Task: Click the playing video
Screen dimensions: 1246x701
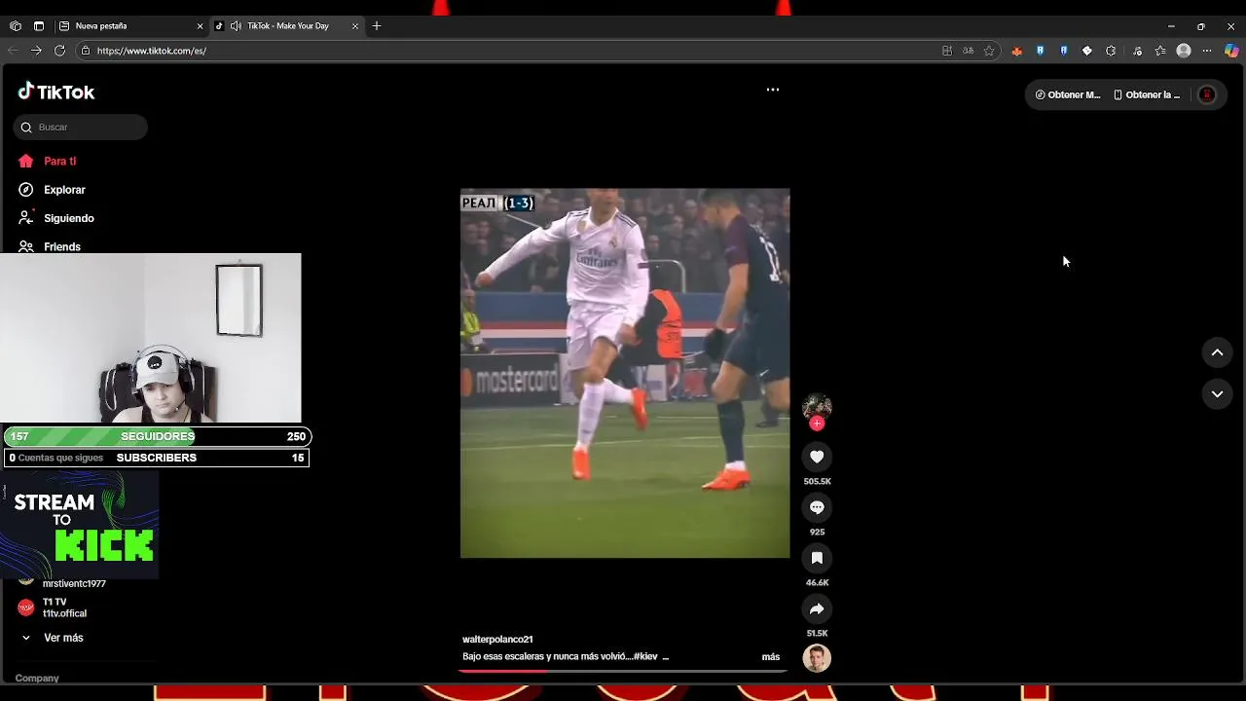Action: point(625,373)
